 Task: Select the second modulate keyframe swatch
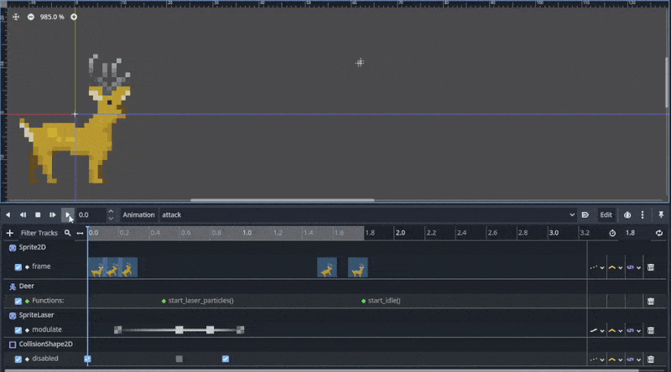[x=179, y=329]
